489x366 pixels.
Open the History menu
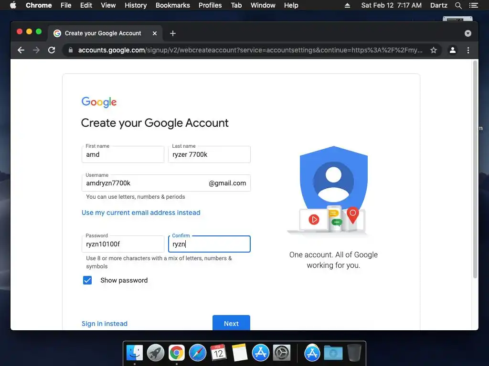(x=136, y=5)
